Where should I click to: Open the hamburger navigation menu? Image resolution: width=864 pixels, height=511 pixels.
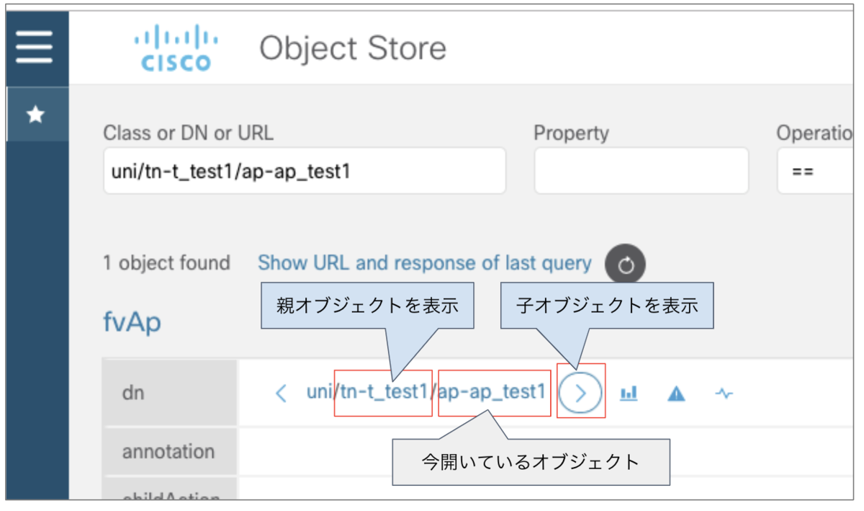(x=35, y=48)
